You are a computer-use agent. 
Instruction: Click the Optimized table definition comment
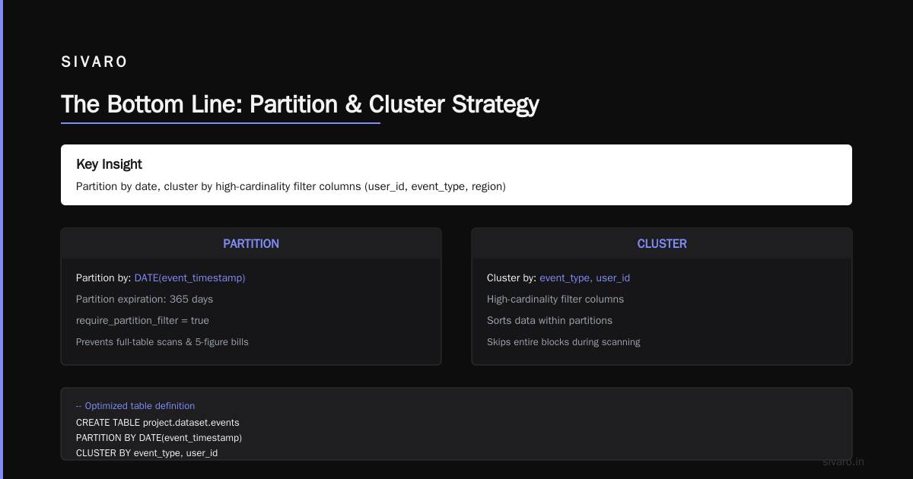(135, 406)
